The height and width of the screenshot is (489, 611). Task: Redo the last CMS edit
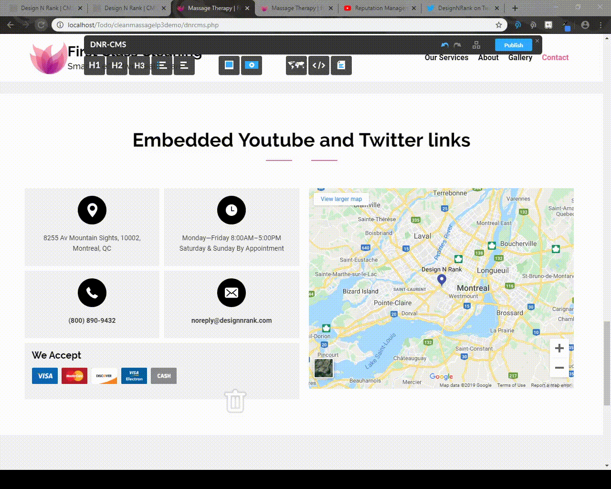pos(457,45)
